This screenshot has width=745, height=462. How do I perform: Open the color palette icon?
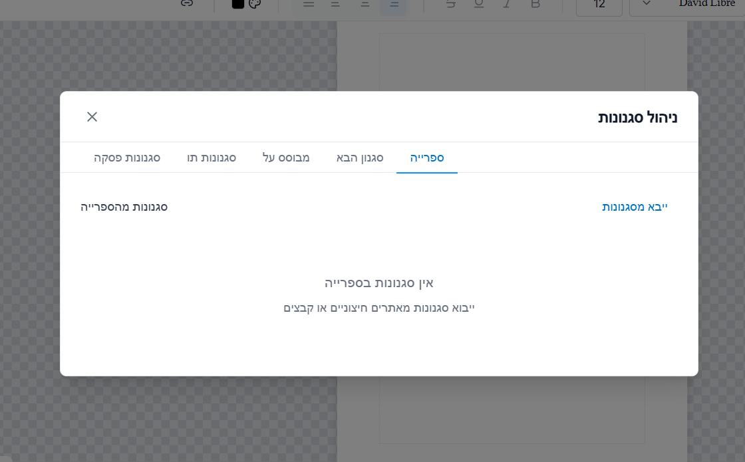[255, 4]
